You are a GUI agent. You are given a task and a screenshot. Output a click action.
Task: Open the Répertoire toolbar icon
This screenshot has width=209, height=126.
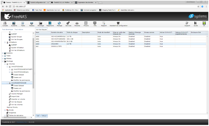[50, 24]
